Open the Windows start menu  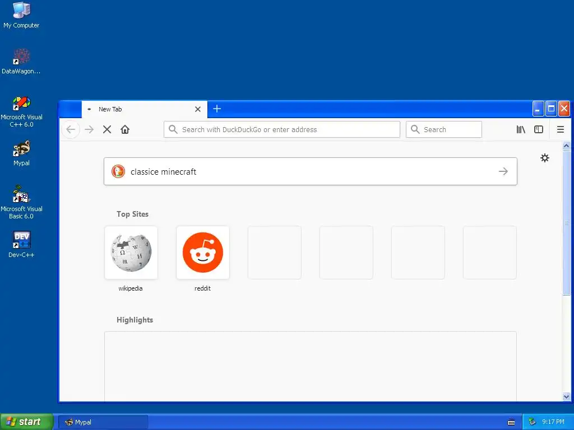coord(26,422)
